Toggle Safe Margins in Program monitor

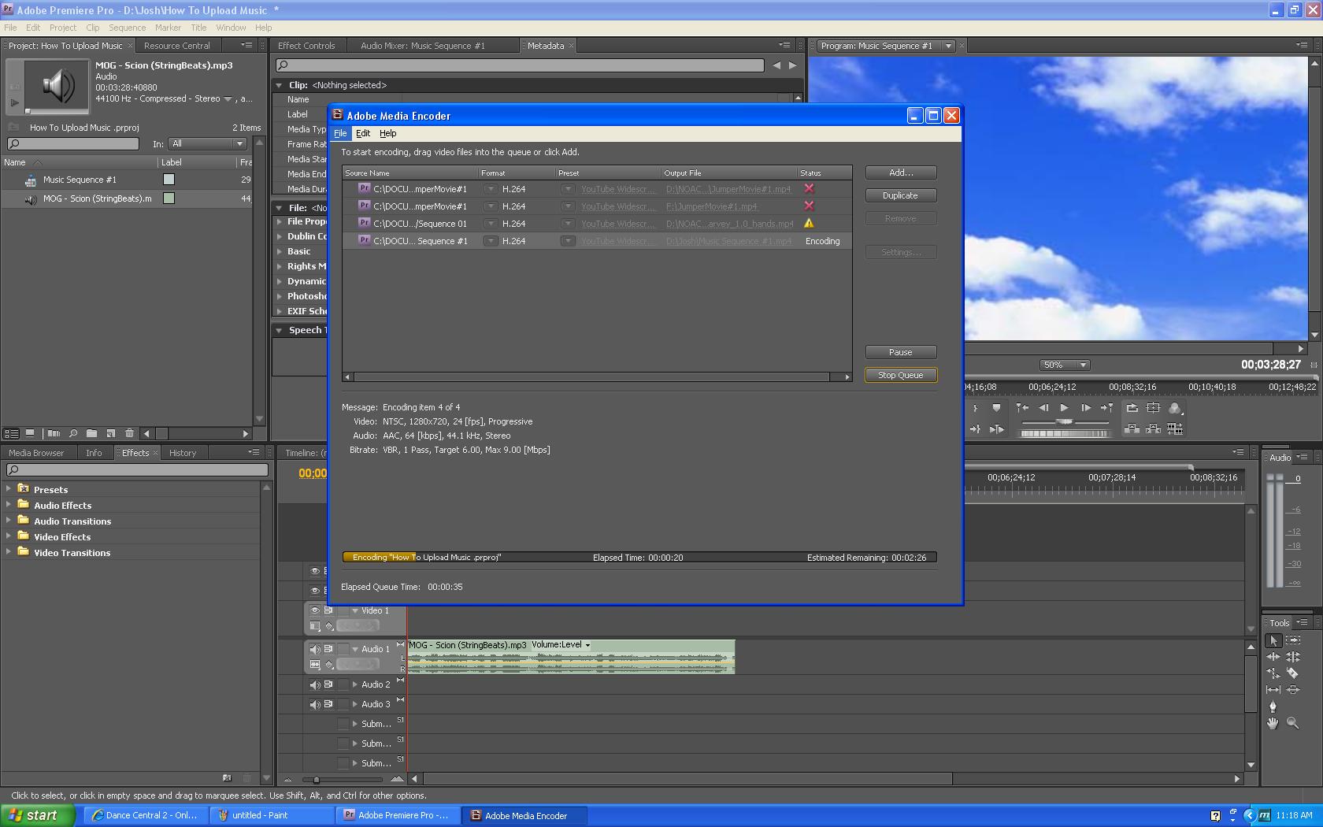coord(1153,408)
